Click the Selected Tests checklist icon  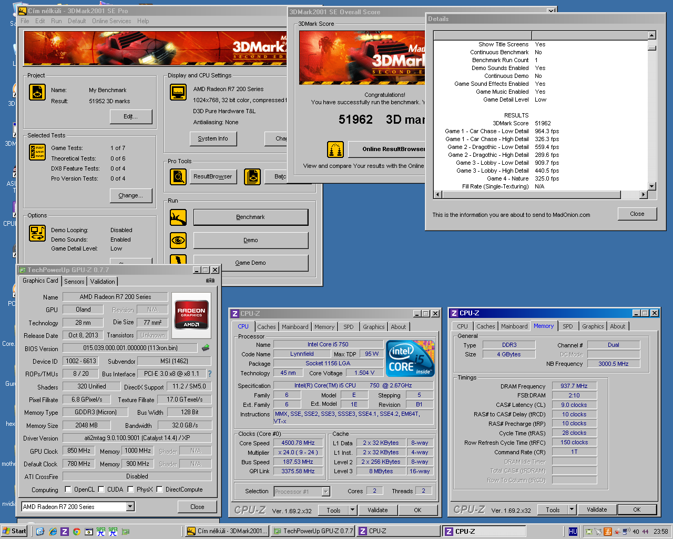pos(37,152)
